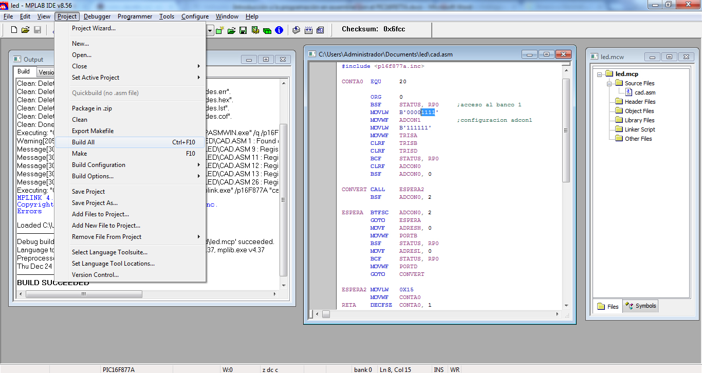Select Make in Project menu

[131, 154]
